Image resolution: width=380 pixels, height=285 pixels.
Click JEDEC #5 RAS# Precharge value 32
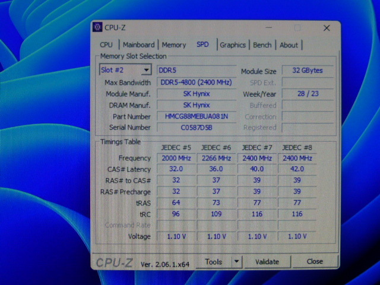tap(176, 191)
